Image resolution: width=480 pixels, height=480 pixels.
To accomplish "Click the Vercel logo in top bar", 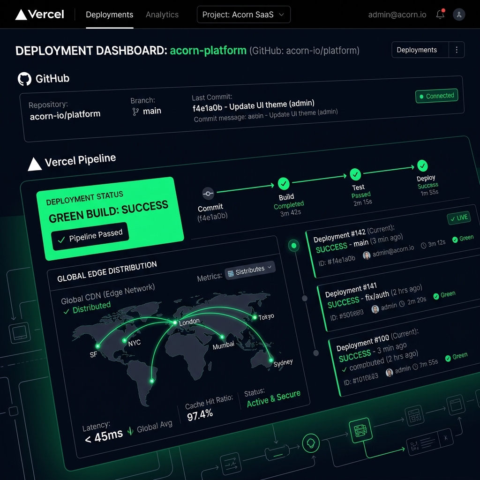I will tap(40, 15).
